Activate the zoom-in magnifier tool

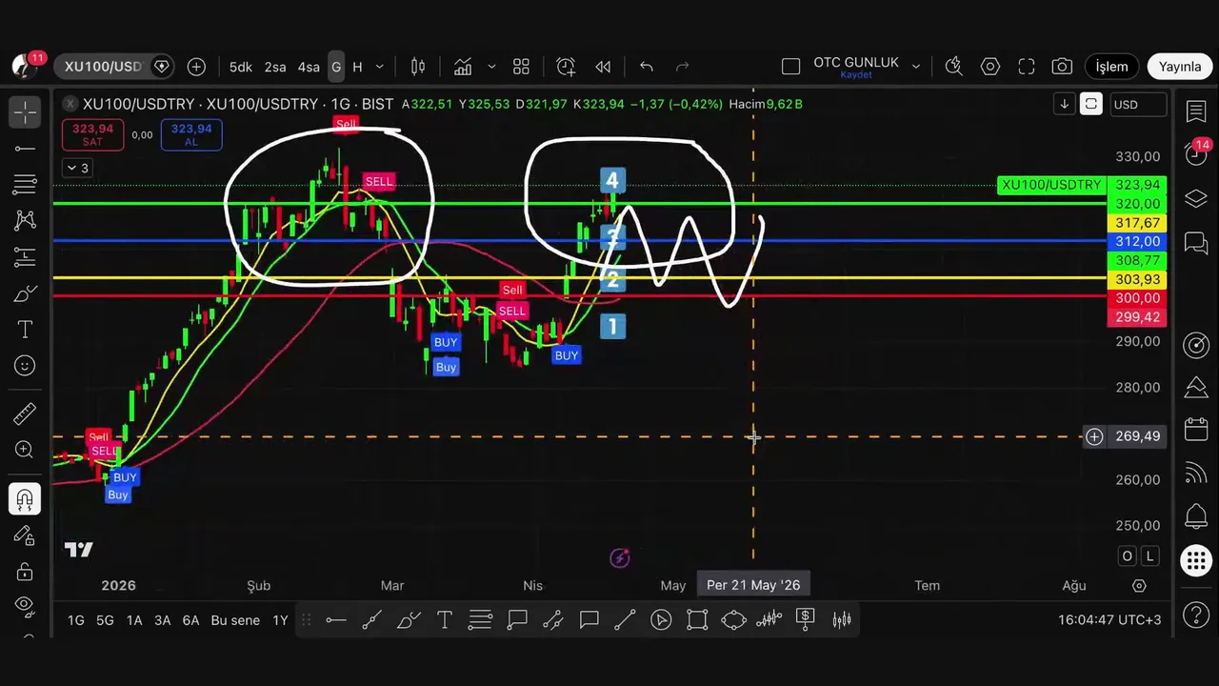[25, 450]
